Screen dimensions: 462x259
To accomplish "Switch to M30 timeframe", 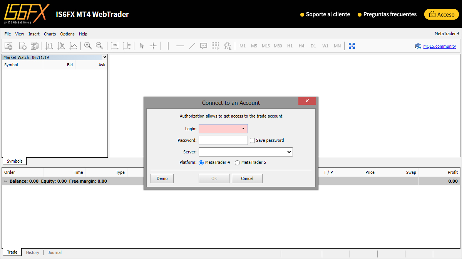I will [x=278, y=46].
